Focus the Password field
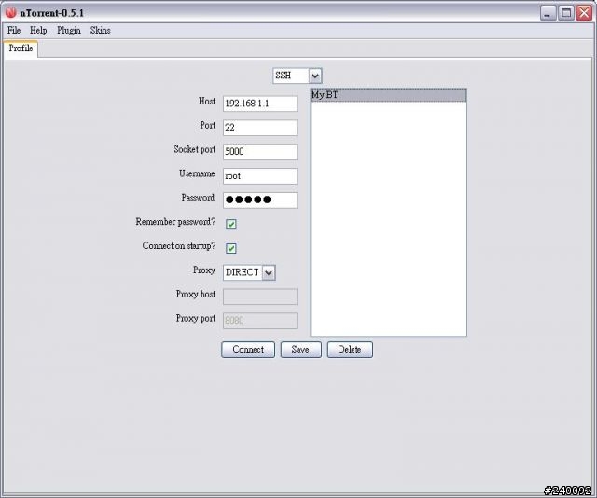The height and width of the screenshot is (498, 597). (260, 200)
